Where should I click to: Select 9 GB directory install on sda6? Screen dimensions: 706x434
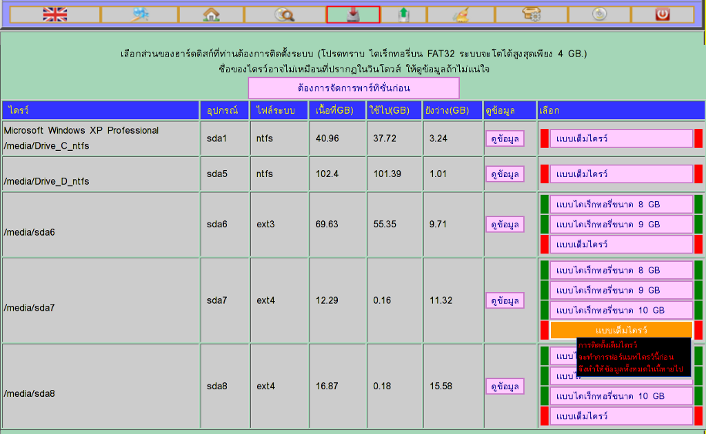pyautogui.click(x=621, y=225)
